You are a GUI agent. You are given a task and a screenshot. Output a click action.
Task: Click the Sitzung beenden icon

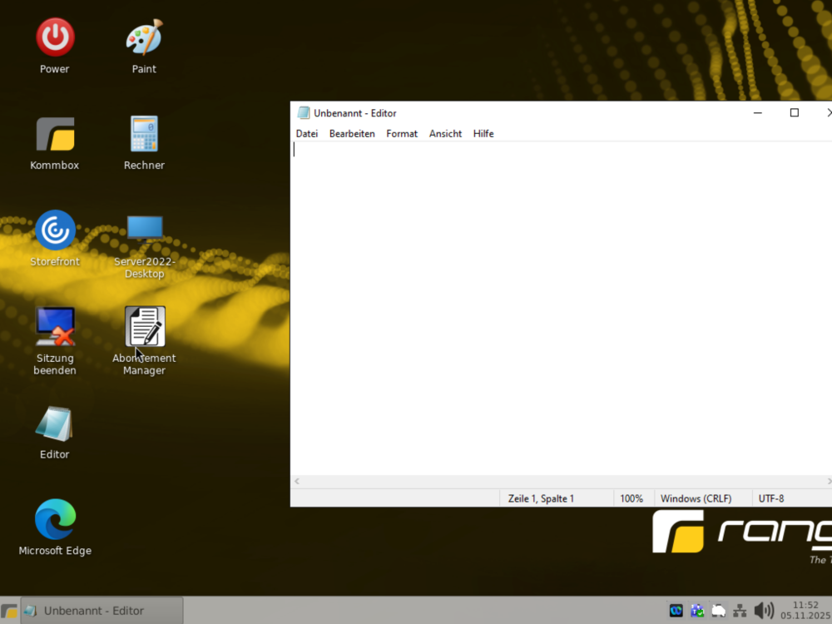click(x=55, y=327)
